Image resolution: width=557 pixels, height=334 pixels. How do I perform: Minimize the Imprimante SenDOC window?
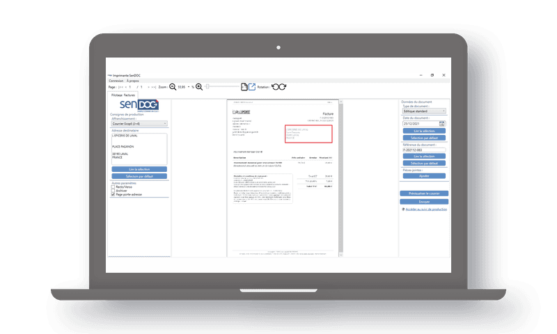[421, 75]
